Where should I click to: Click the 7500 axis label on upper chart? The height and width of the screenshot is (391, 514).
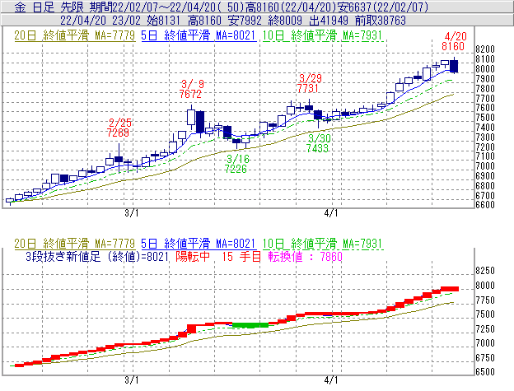(x=485, y=118)
